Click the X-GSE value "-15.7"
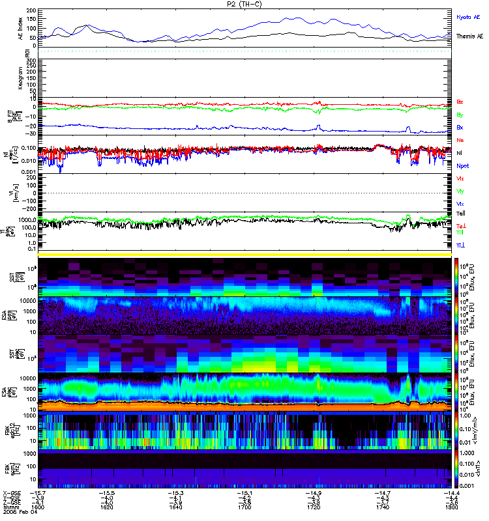The image size is (489, 521). pyautogui.click(x=38, y=493)
